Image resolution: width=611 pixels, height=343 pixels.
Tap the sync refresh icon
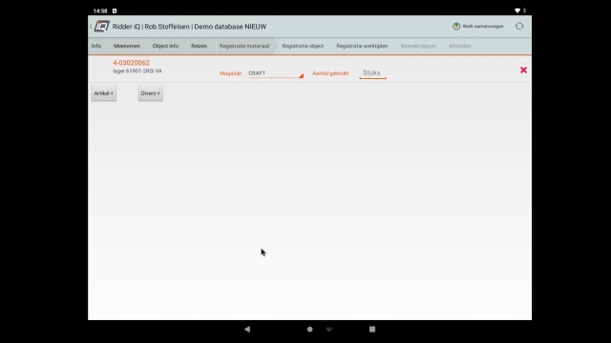click(x=519, y=26)
